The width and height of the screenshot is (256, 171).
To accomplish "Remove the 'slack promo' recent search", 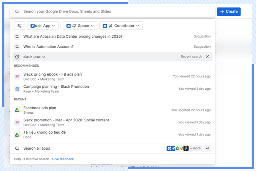I will (x=207, y=56).
